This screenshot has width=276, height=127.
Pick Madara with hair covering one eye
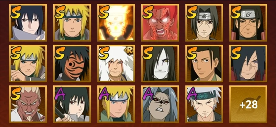click(248, 63)
